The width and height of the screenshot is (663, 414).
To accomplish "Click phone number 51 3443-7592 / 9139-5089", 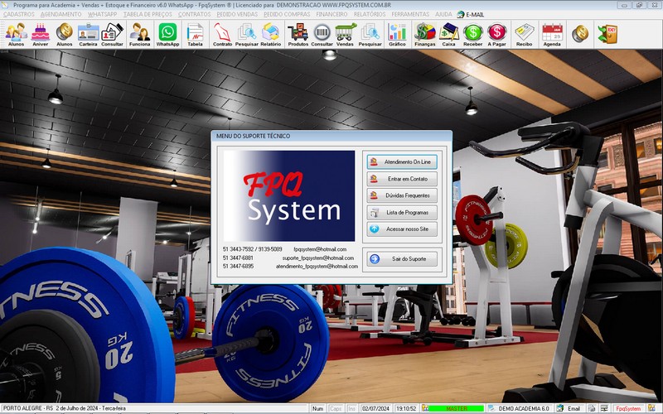I will (253, 249).
